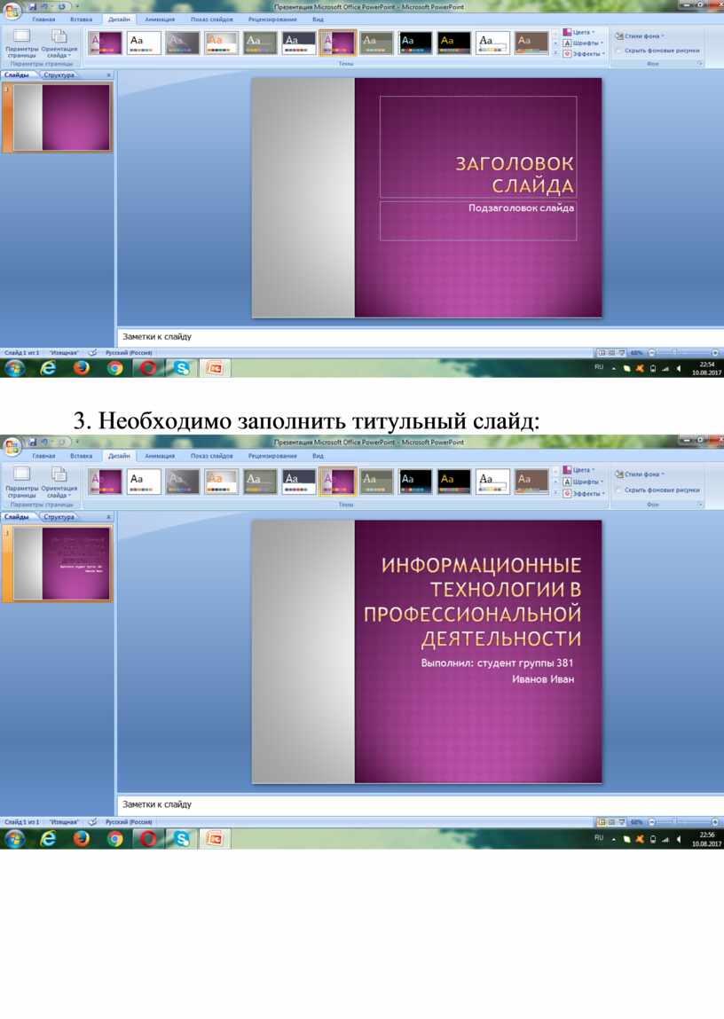
Task: Switch to Вставка tab in upper screenshot
Action: point(82,20)
